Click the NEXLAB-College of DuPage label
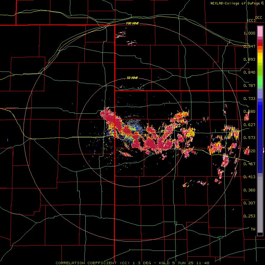265x265 pixels. [x=235, y=3]
